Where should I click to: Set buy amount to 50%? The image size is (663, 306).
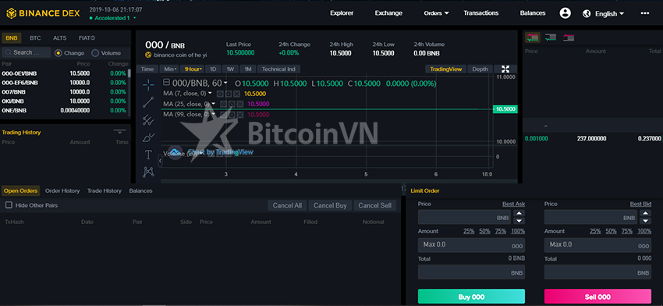click(x=484, y=231)
